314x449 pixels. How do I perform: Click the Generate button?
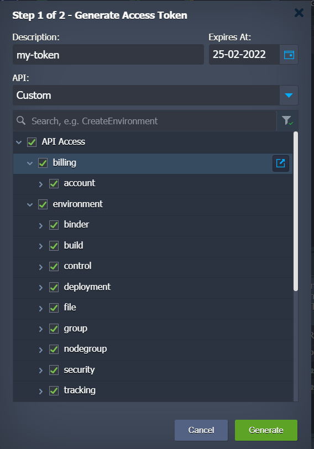pyautogui.click(x=266, y=430)
